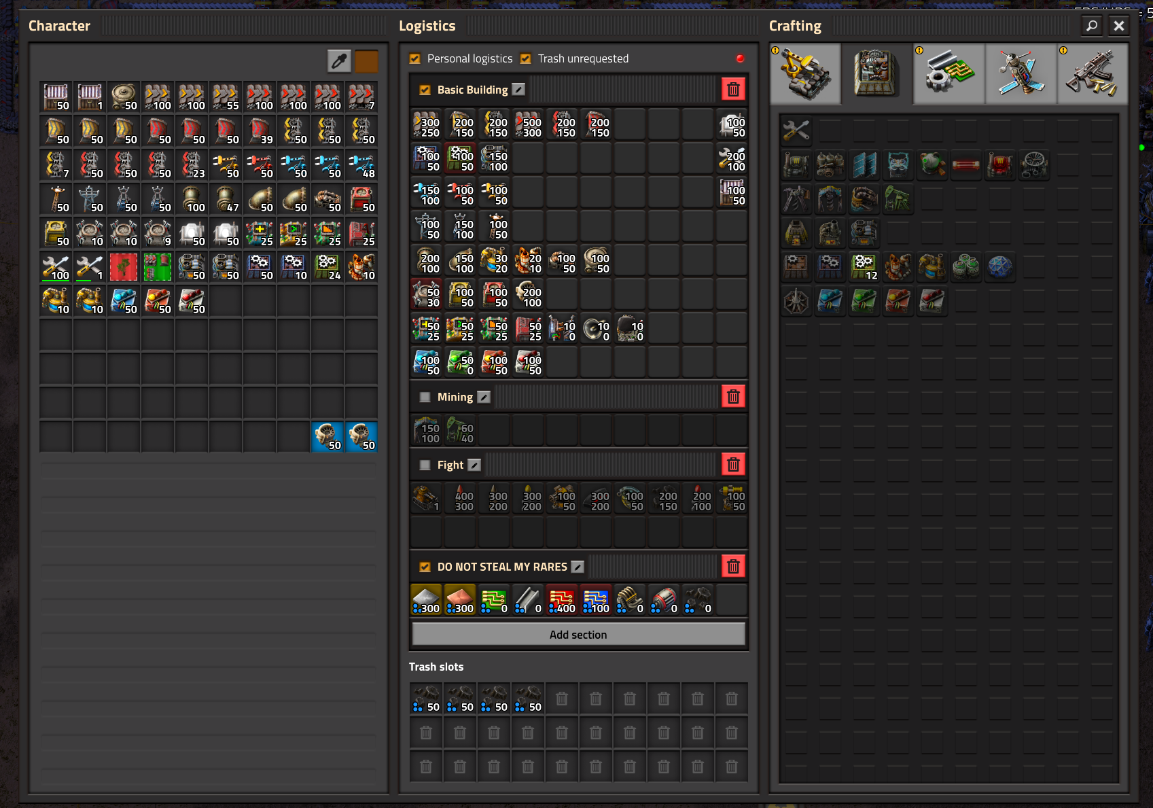Pick the assembling machine stack of 24
This screenshot has width=1153, height=808.
(x=327, y=267)
